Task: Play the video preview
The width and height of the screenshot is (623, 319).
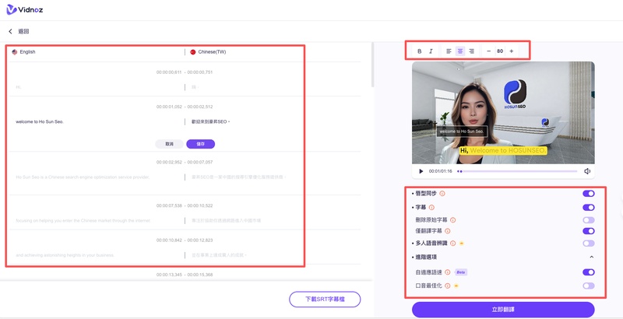Action: click(x=421, y=171)
